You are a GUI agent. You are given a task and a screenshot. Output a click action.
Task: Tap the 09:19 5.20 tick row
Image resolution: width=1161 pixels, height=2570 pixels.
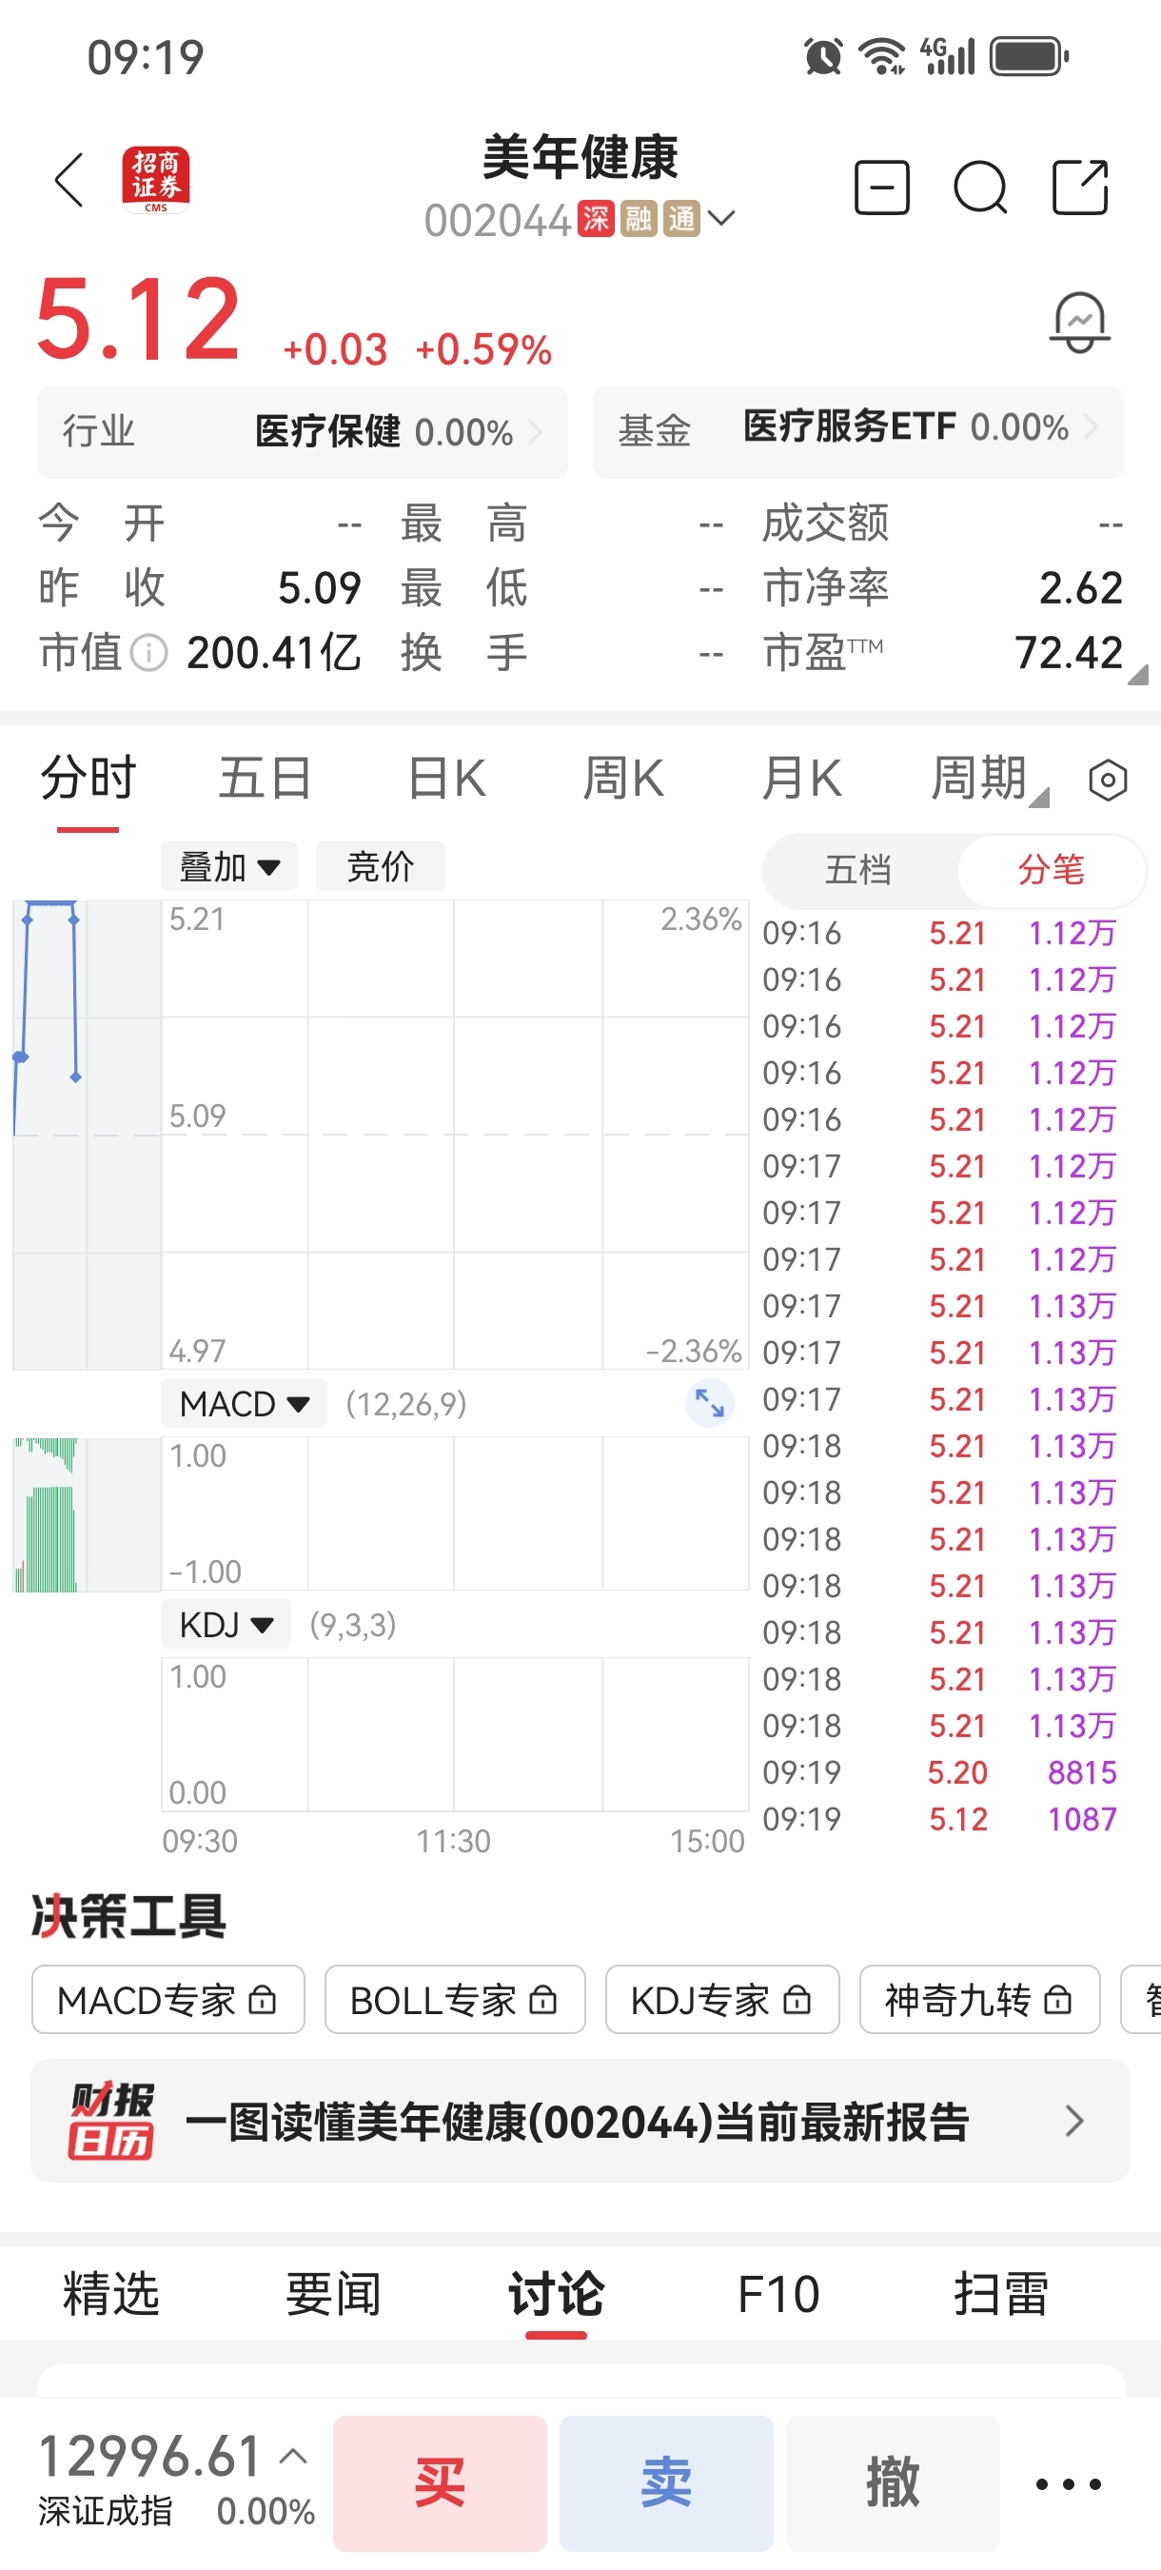(x=938, y=1771)
